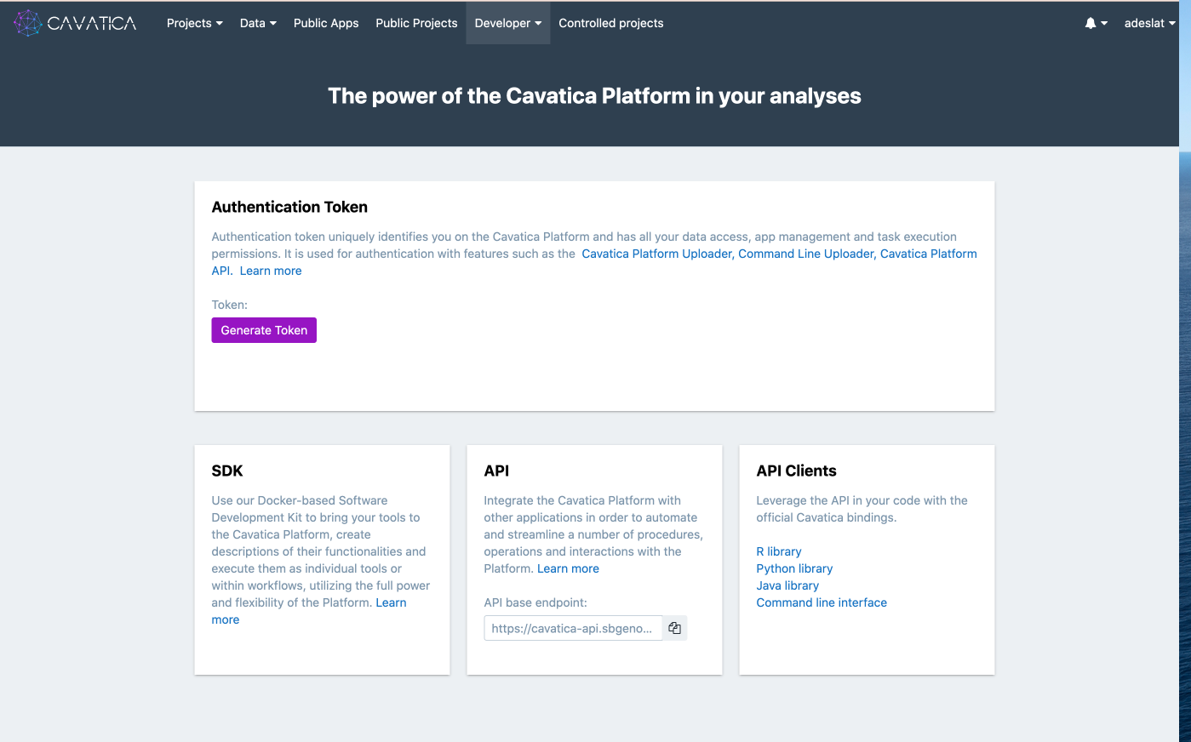Open the adeslat user account menu

[1148, 23]
